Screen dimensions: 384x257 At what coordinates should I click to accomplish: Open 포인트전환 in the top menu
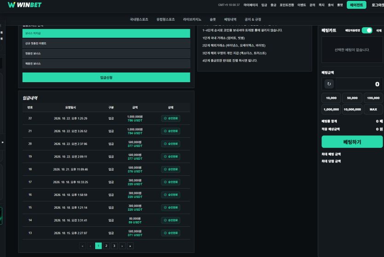tap(287, 5)
